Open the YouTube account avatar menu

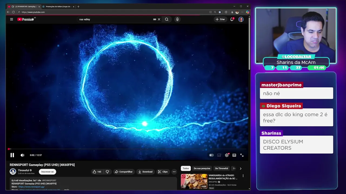(x=241, y=19)
